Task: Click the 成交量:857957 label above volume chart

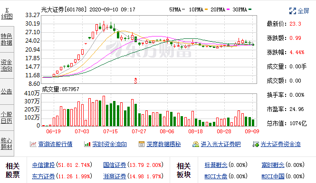Action: click(60, 89)
